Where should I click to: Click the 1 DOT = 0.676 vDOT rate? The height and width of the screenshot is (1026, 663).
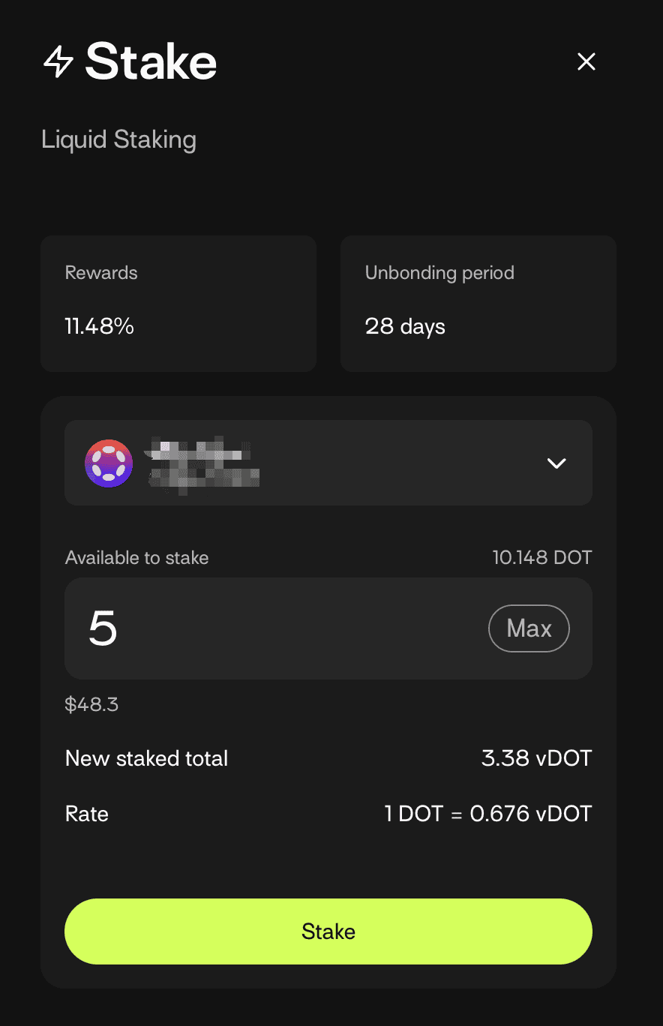click(488, 814)
